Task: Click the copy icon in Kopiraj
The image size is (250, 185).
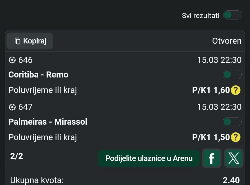Action: 17,41
